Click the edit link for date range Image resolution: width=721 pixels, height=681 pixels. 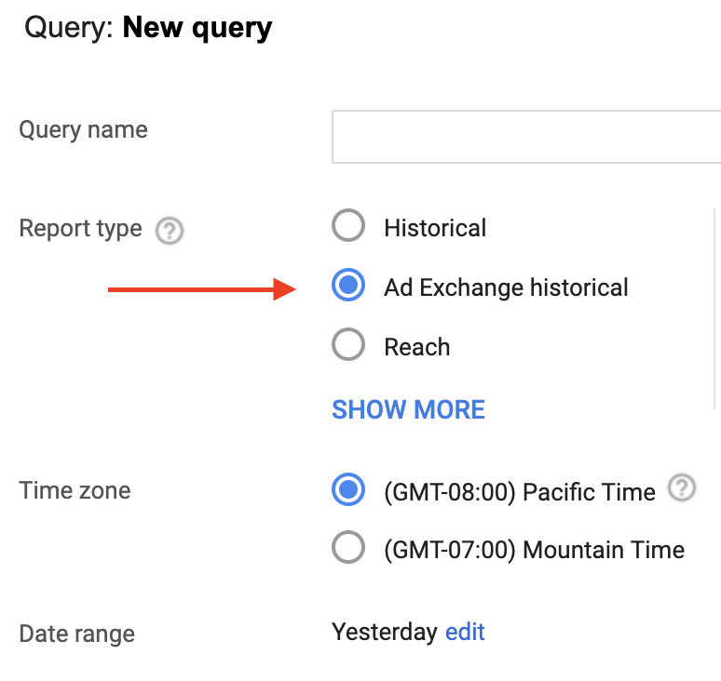point(465,632)
